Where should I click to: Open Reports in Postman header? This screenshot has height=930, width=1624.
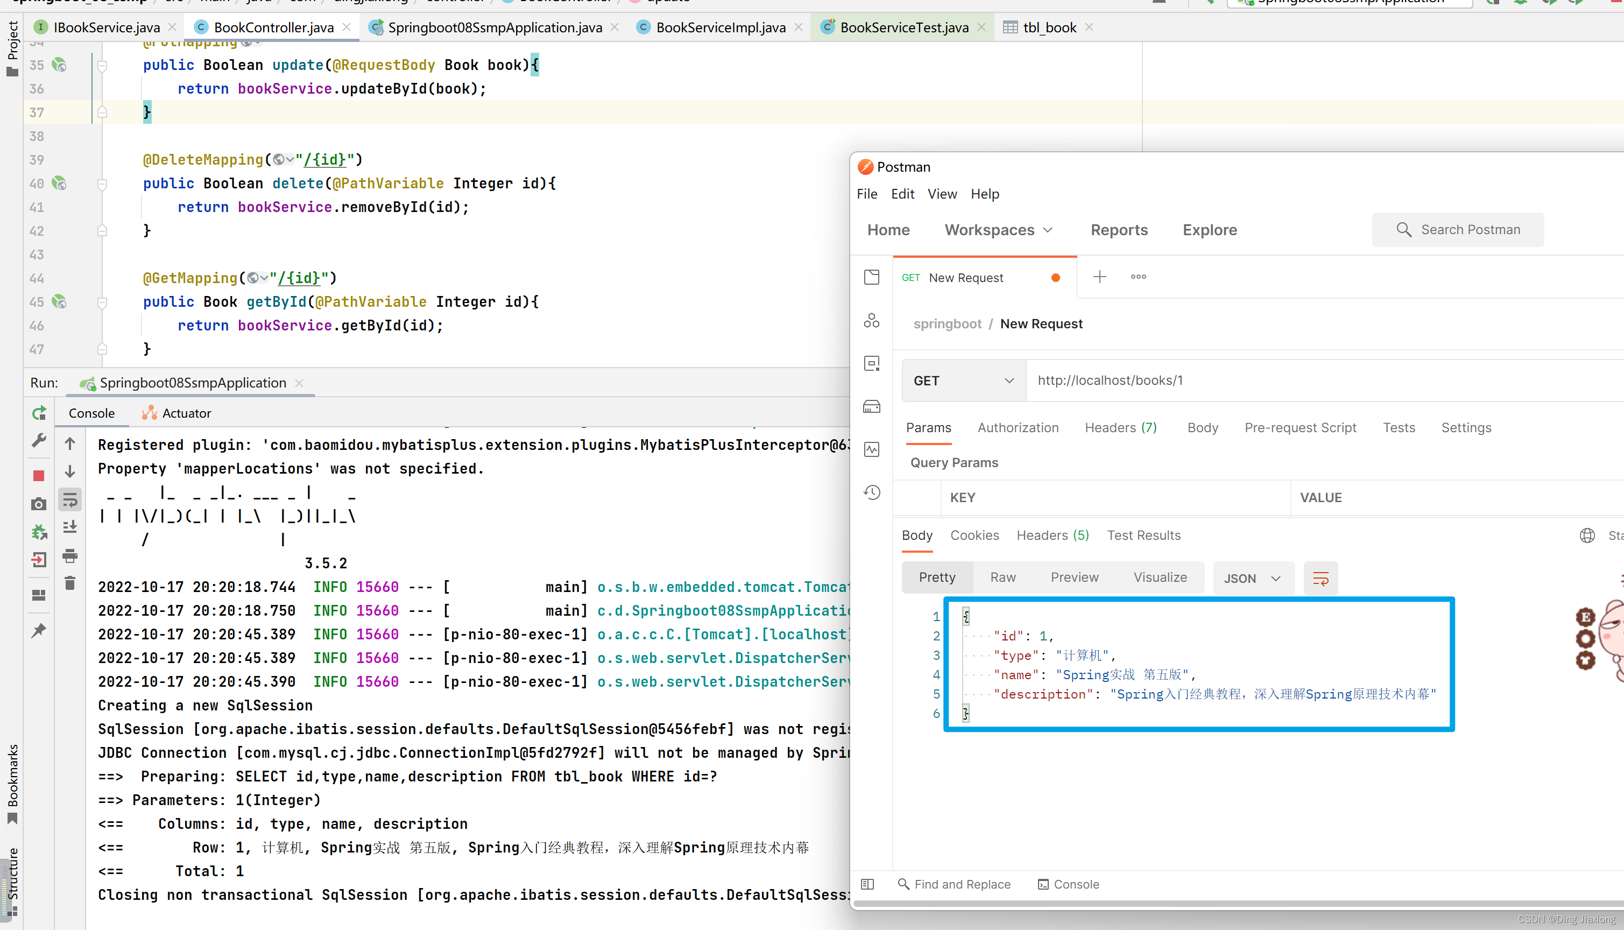(1119, 230)
